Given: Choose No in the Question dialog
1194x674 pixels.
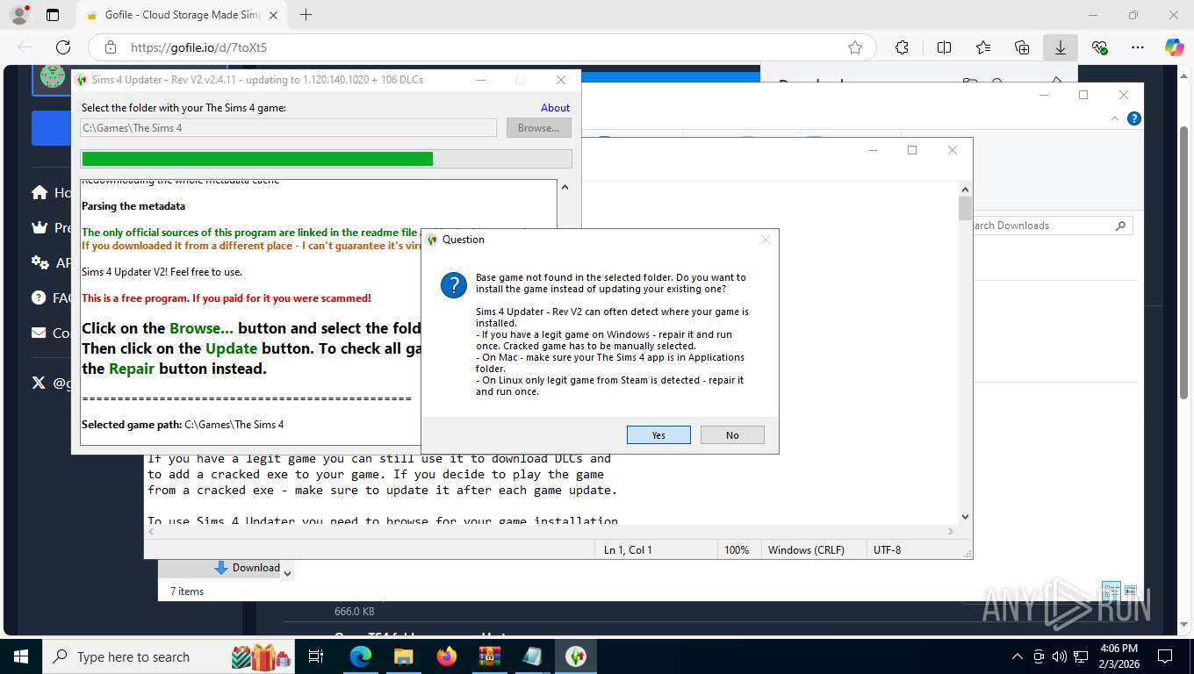Looking at the screenshot, I should pyautogui.click(x=732, y=435).
